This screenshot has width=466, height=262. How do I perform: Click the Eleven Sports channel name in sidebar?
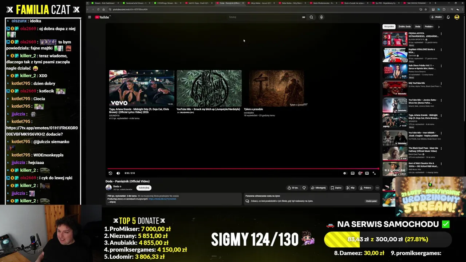point(416,40)
